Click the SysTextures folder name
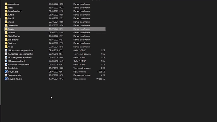The image size is (217, 122). click(x=13, y=40)
